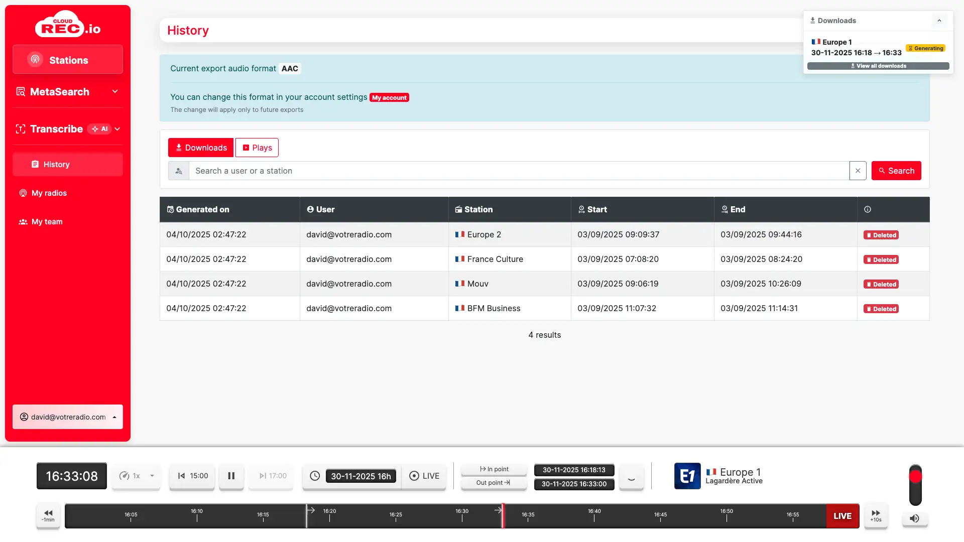The width and height of the screenshot is (964, 542).
Task: Pause playback with the pause icon
Action: [231, 476]
